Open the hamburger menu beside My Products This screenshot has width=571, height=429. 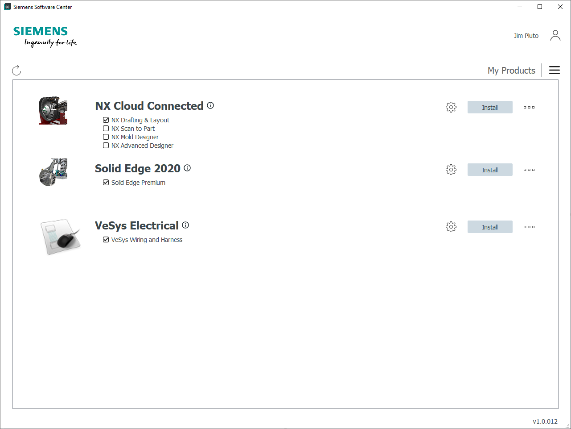coord(554,70)
